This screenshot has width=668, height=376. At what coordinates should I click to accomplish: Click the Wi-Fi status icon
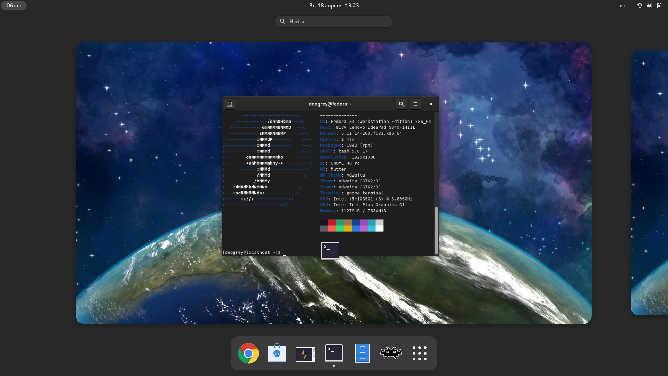(639, 6)
